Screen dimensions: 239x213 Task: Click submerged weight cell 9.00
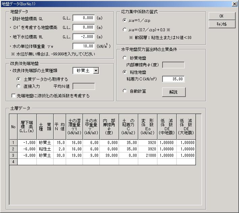[91, 155]
